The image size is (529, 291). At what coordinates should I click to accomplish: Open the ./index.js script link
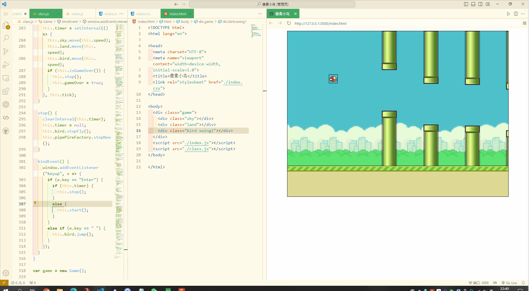coord(197,143)
